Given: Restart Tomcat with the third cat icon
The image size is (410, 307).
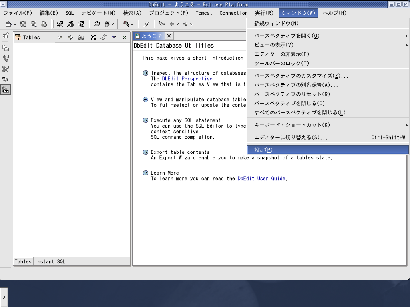Looking at the screenshot, I should coord(81,24).
